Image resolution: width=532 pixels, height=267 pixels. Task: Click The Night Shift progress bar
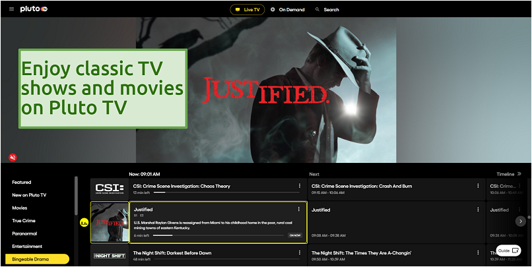pyautogui.click(x=226, y=259)
